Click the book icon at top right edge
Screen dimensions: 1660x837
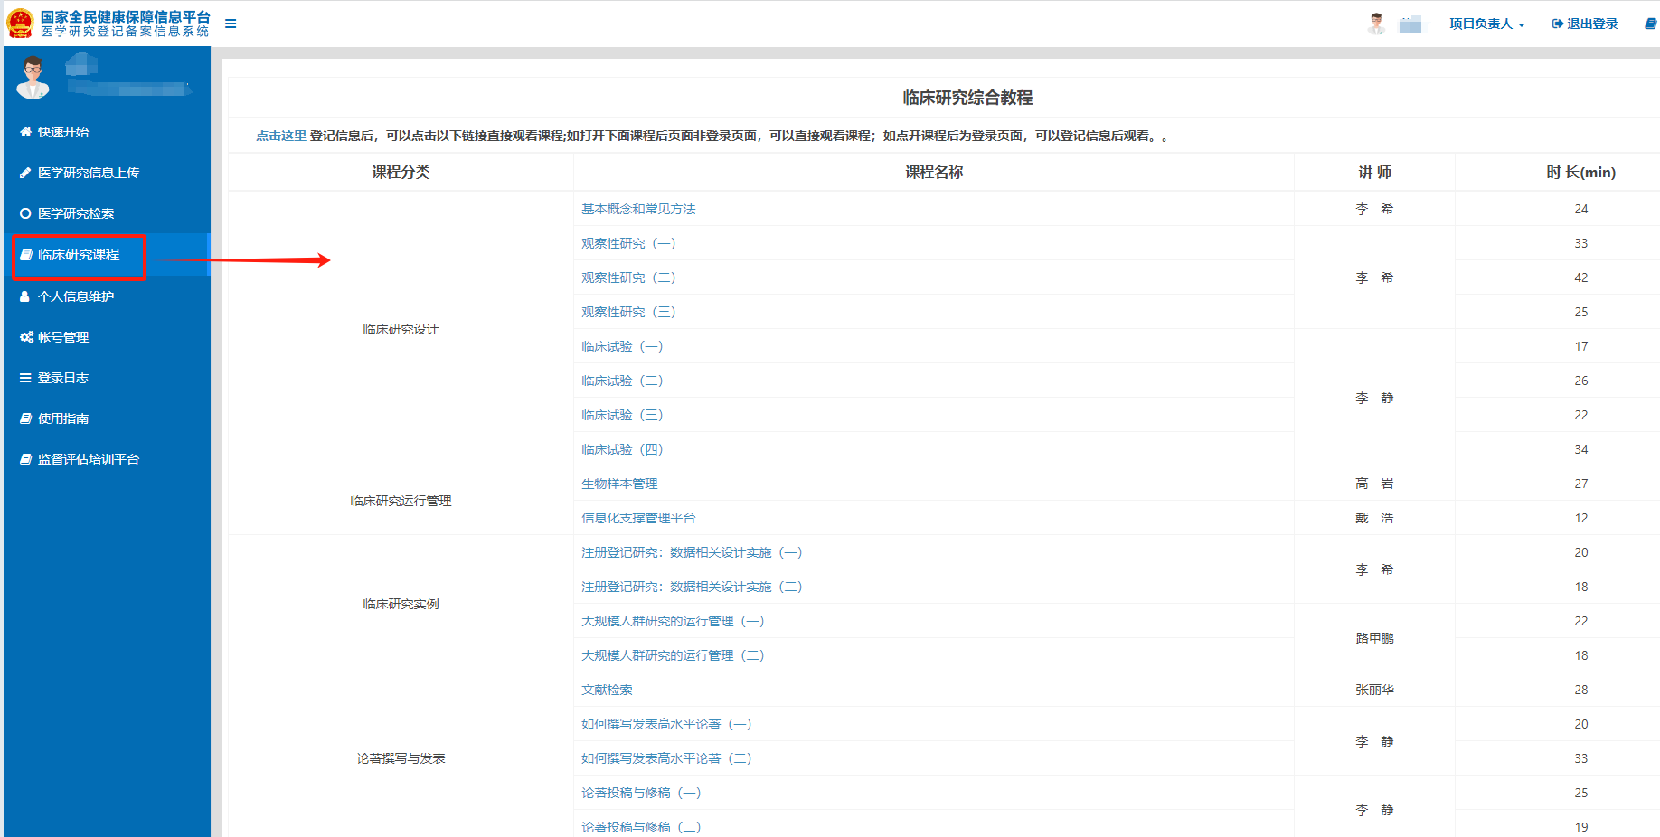(x=1651, y=24)
